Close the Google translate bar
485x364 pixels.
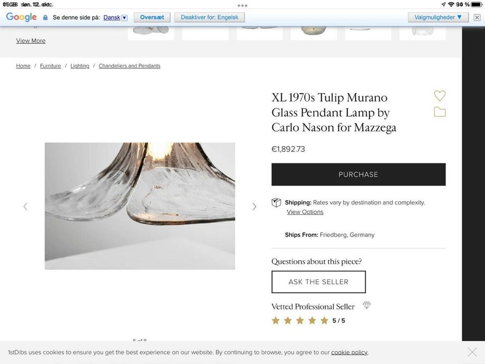tap(477, 17)
